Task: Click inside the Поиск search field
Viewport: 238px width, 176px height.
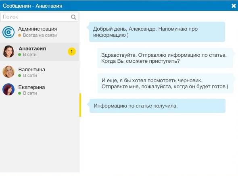Action: pyautogui.click(x=39, y=17)
